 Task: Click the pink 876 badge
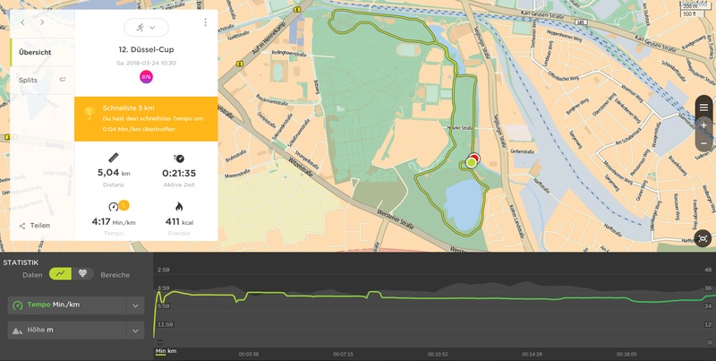146,77
